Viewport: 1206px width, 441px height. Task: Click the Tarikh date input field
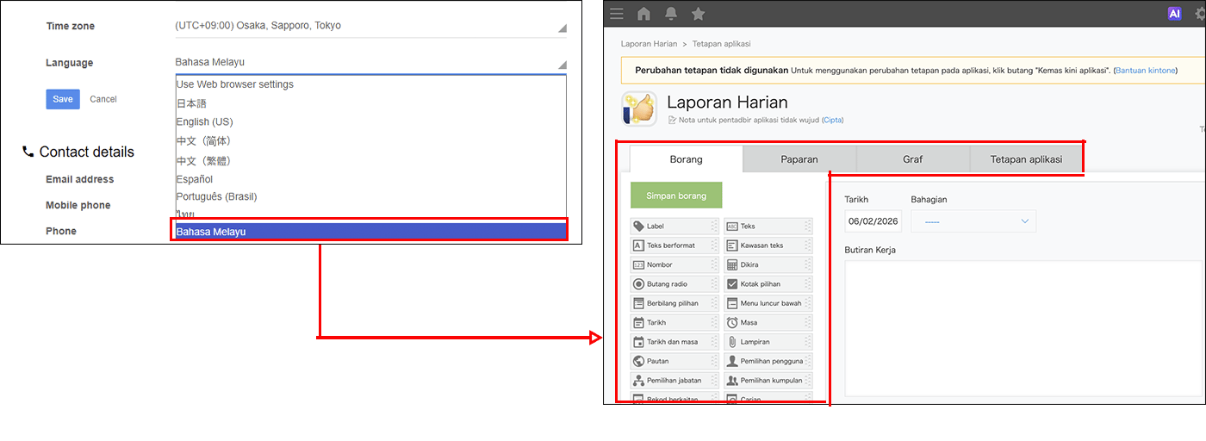(x=873, y=221)
